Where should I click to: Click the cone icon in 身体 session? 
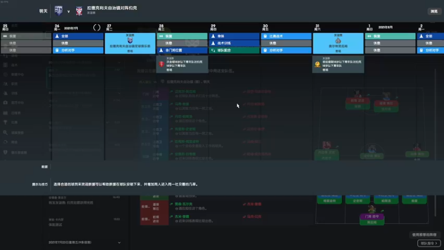coord(213,36)
